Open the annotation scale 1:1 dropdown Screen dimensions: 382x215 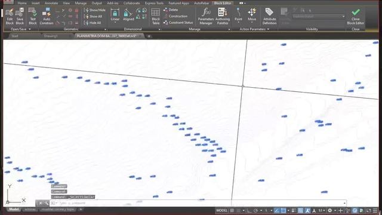point(322,210)
